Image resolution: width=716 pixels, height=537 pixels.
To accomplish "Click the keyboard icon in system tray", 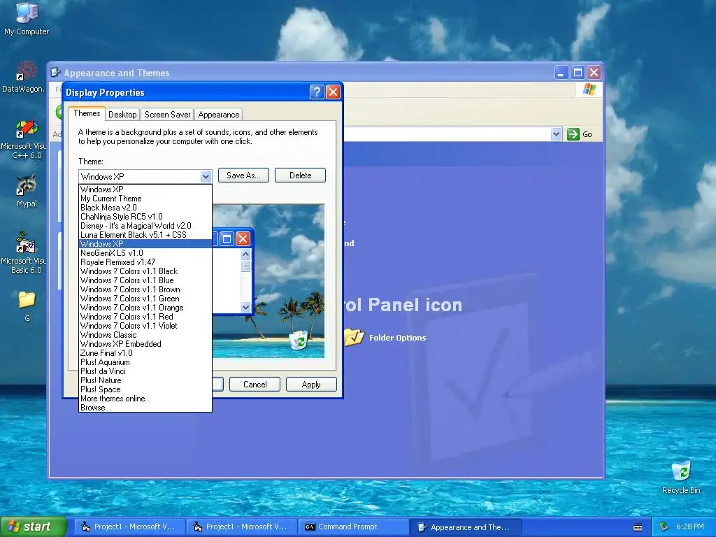I will (x=638, y=527).
